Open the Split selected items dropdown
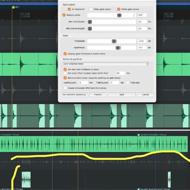 (106, 64)
